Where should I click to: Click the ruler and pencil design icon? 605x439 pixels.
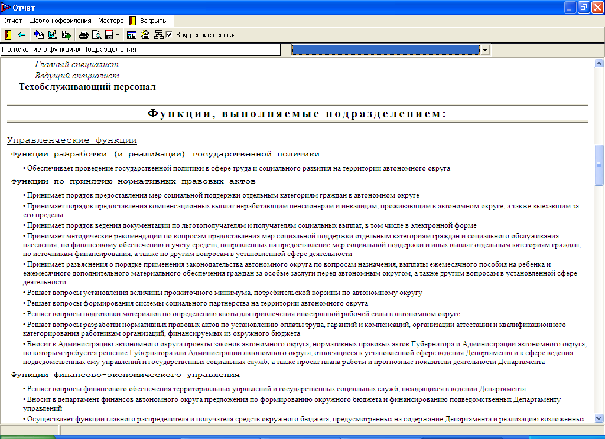(x=53, y=35)
